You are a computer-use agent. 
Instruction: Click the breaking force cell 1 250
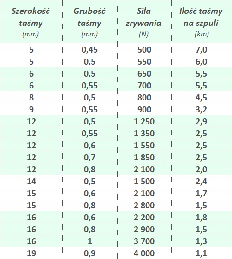[x=144, y=121]
